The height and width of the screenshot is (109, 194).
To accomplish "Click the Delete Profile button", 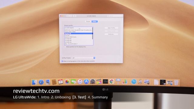I will coord(111,31).
